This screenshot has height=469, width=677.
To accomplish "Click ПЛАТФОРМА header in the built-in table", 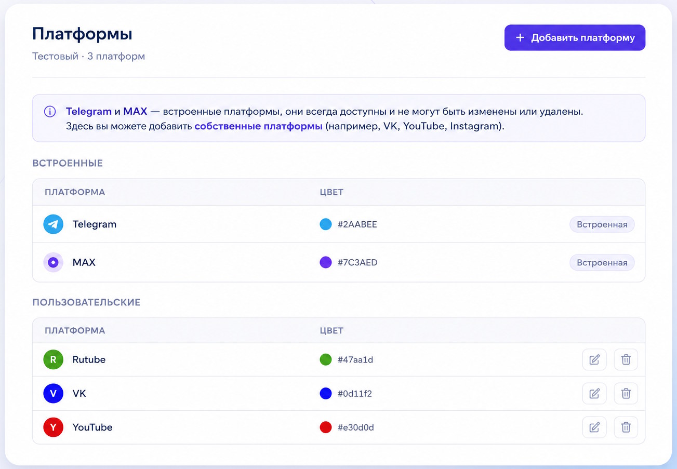I will [75, 192].
